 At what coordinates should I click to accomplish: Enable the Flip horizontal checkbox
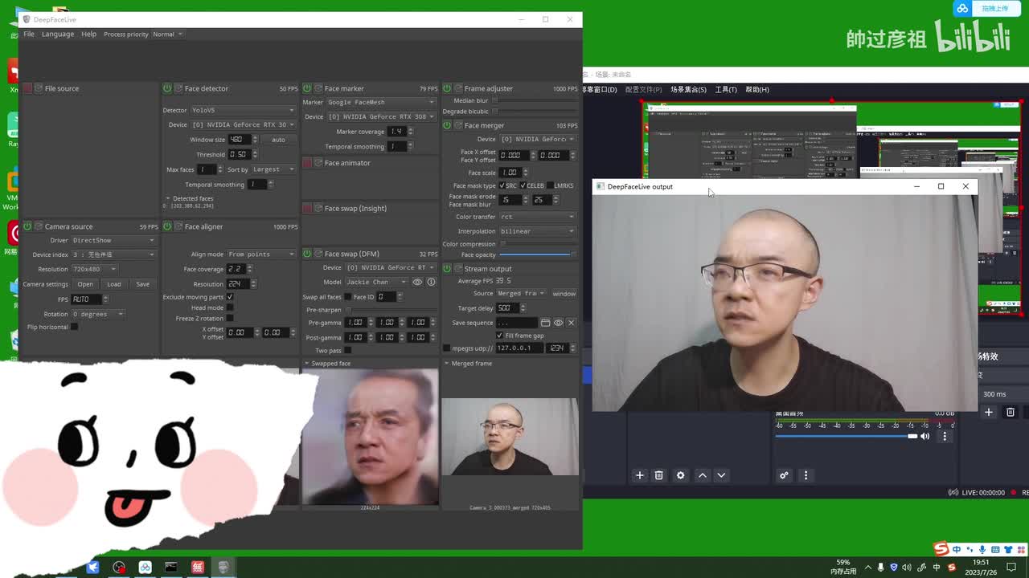coord(75,327)
